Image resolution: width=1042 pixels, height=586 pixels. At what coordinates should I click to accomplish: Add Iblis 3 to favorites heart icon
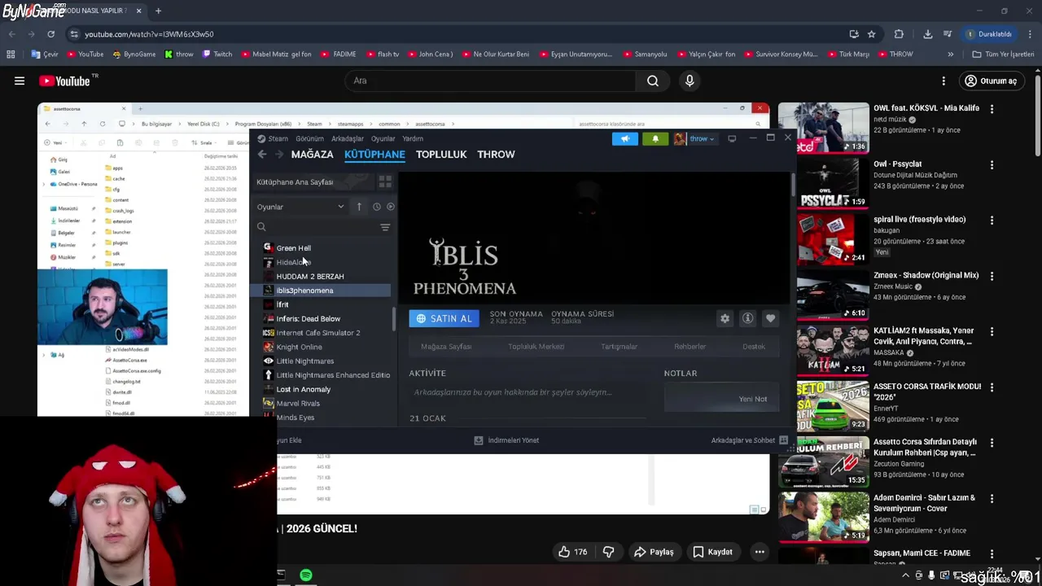coord(770,318)
